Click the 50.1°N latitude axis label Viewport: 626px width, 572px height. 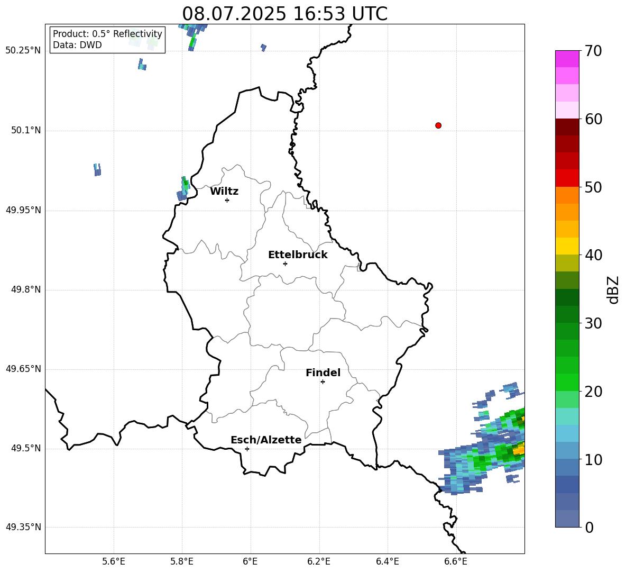[x=26, y=130]
